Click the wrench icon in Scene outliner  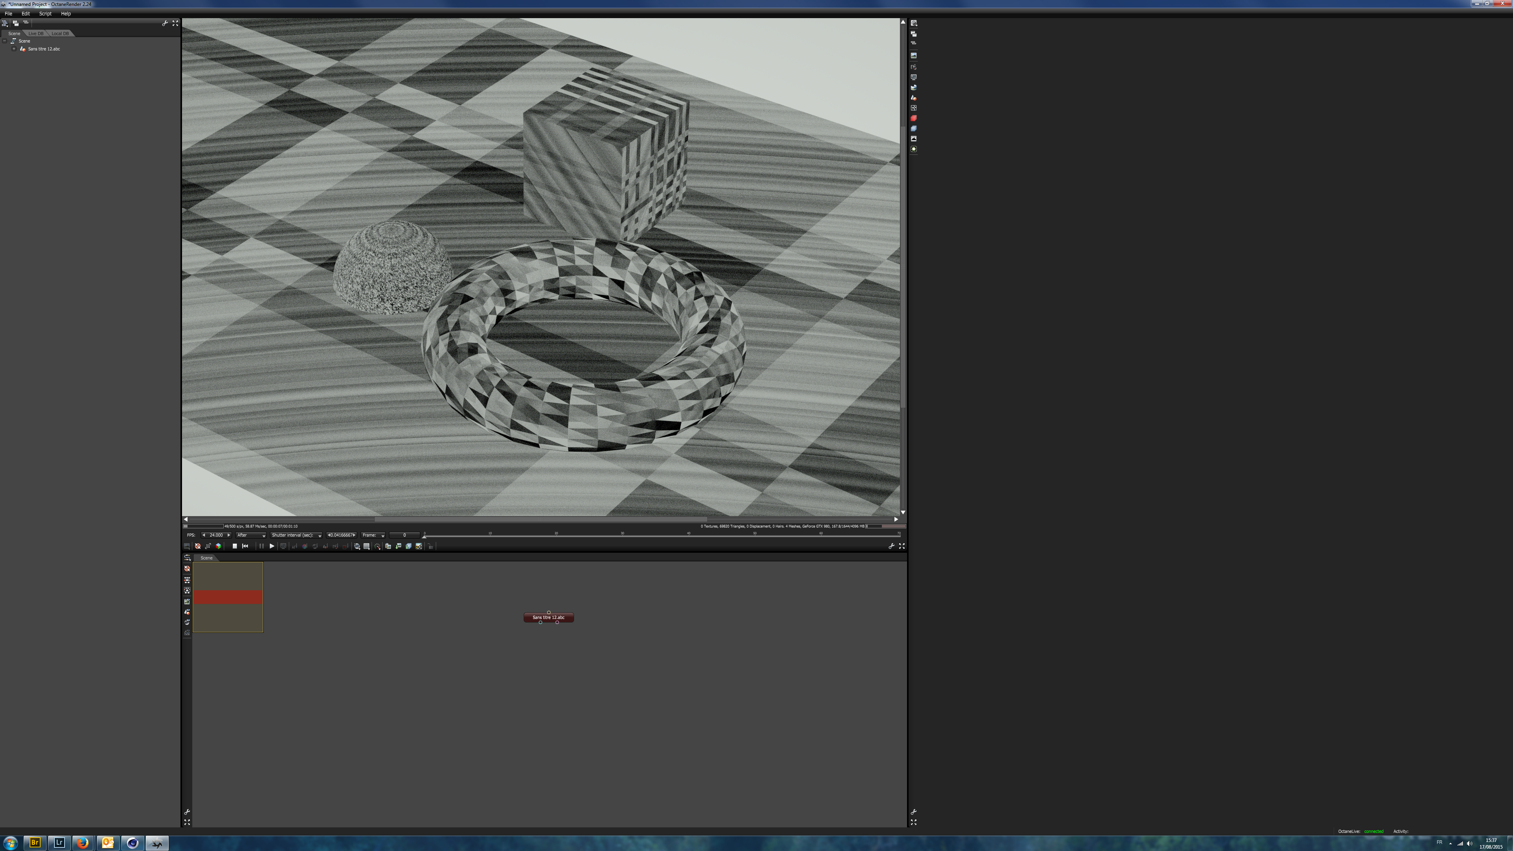(165, 23)
